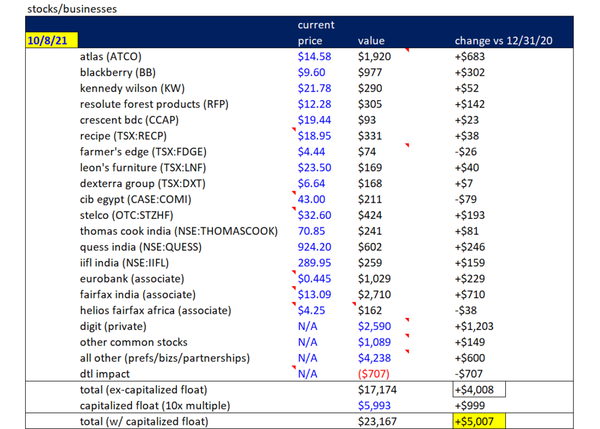Select the 'change vs 12/31/20' column header
This screenshot has width=600, height=429.
tap(503, 41)
